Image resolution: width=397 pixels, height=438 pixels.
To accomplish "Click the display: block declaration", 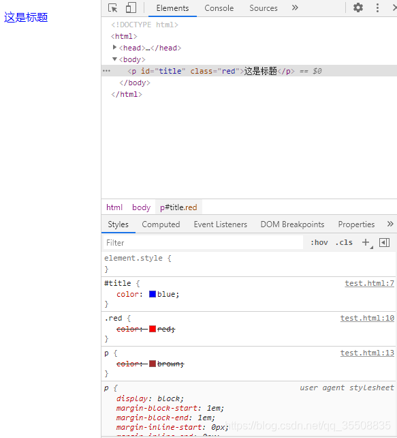I will [150, 398].
